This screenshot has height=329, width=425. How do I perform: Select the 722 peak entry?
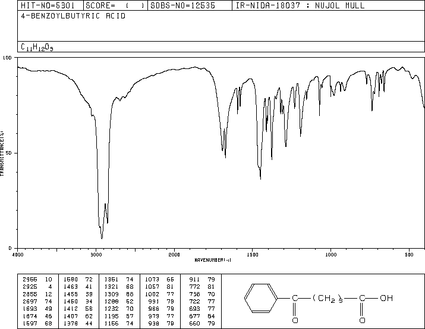pyautogui.click(x=194, y=301)
